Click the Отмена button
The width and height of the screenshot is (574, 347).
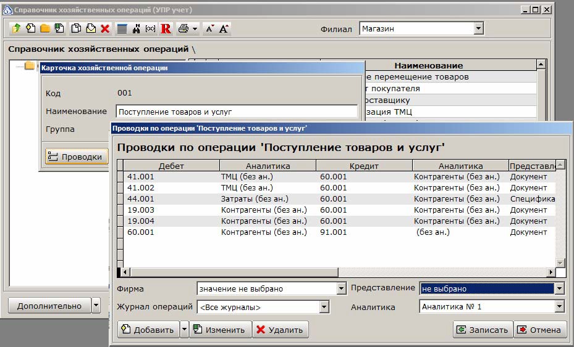[540, 330]
